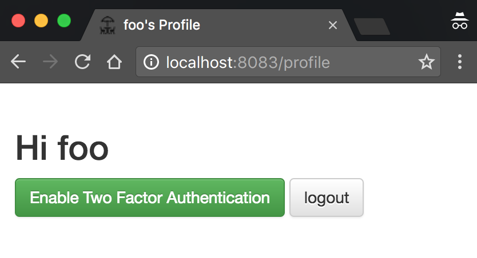Minimize the window with the yellow button
The height and width of the screenshot is (258, 477).
(x=41, y=21)
